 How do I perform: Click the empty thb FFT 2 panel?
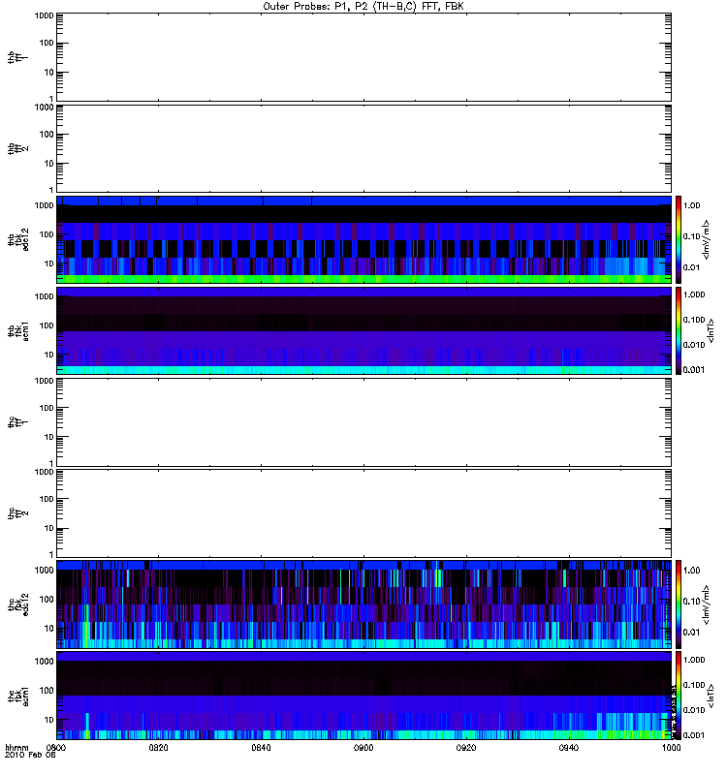pos(363,148)
